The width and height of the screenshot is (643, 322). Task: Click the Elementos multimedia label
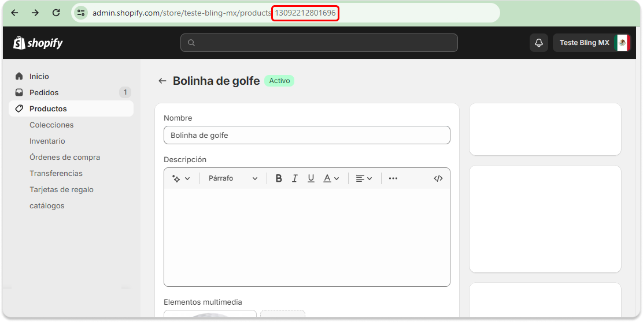click(203, 302)
